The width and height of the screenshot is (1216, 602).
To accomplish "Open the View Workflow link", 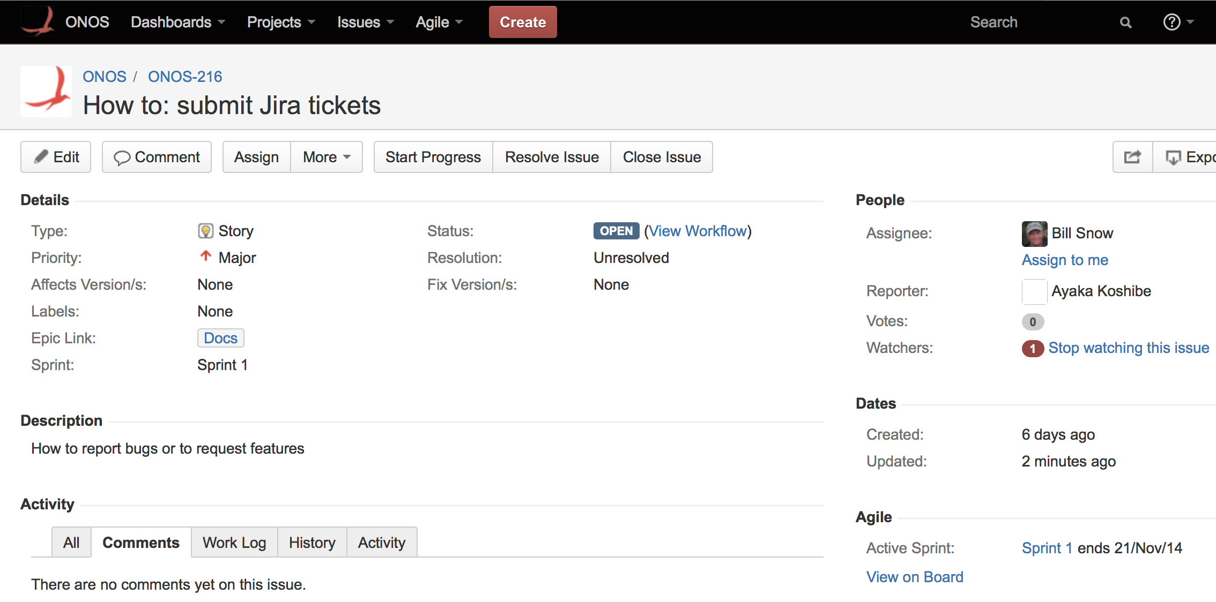I will (x=698, y=231).
